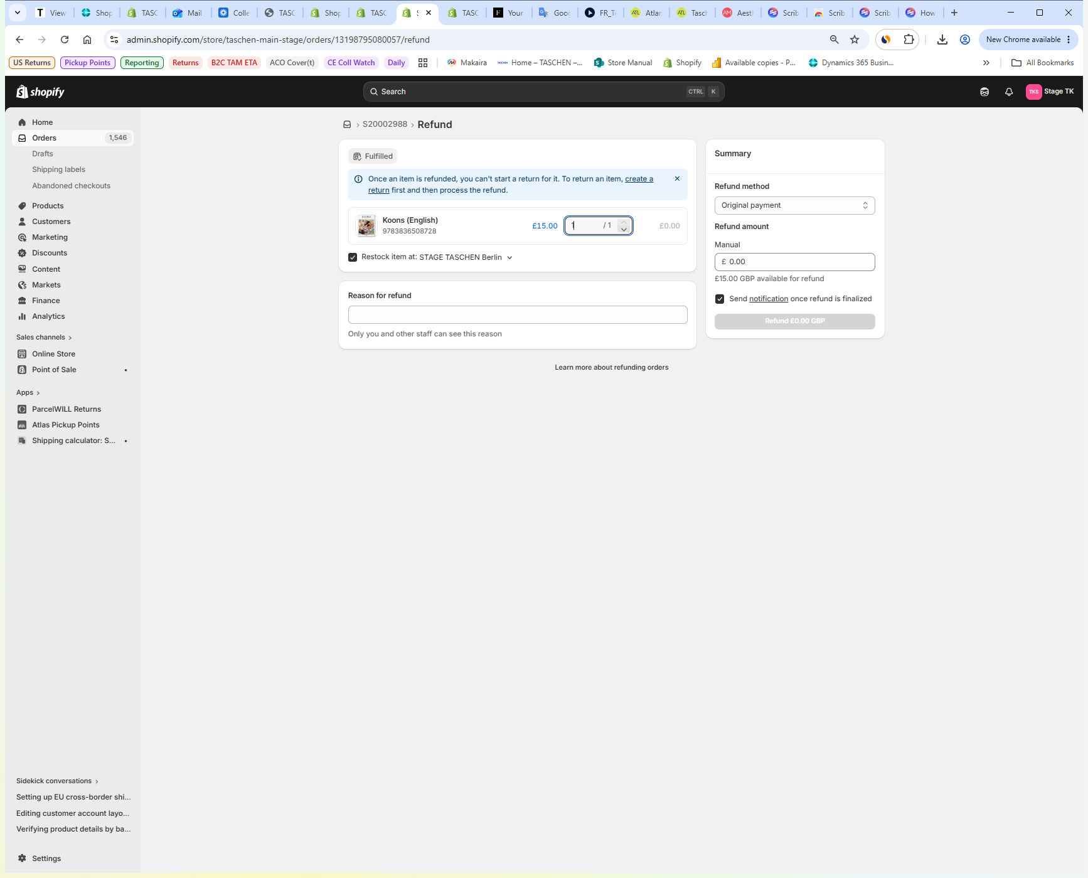This screenshot has width=1088, height=878.
Task: Decrease Koons refund quantity with down arrow
Action: 624,229
